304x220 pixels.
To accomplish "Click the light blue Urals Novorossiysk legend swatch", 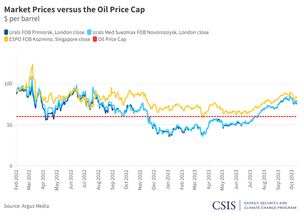I will pyautogui.click(x=89, y=33).
